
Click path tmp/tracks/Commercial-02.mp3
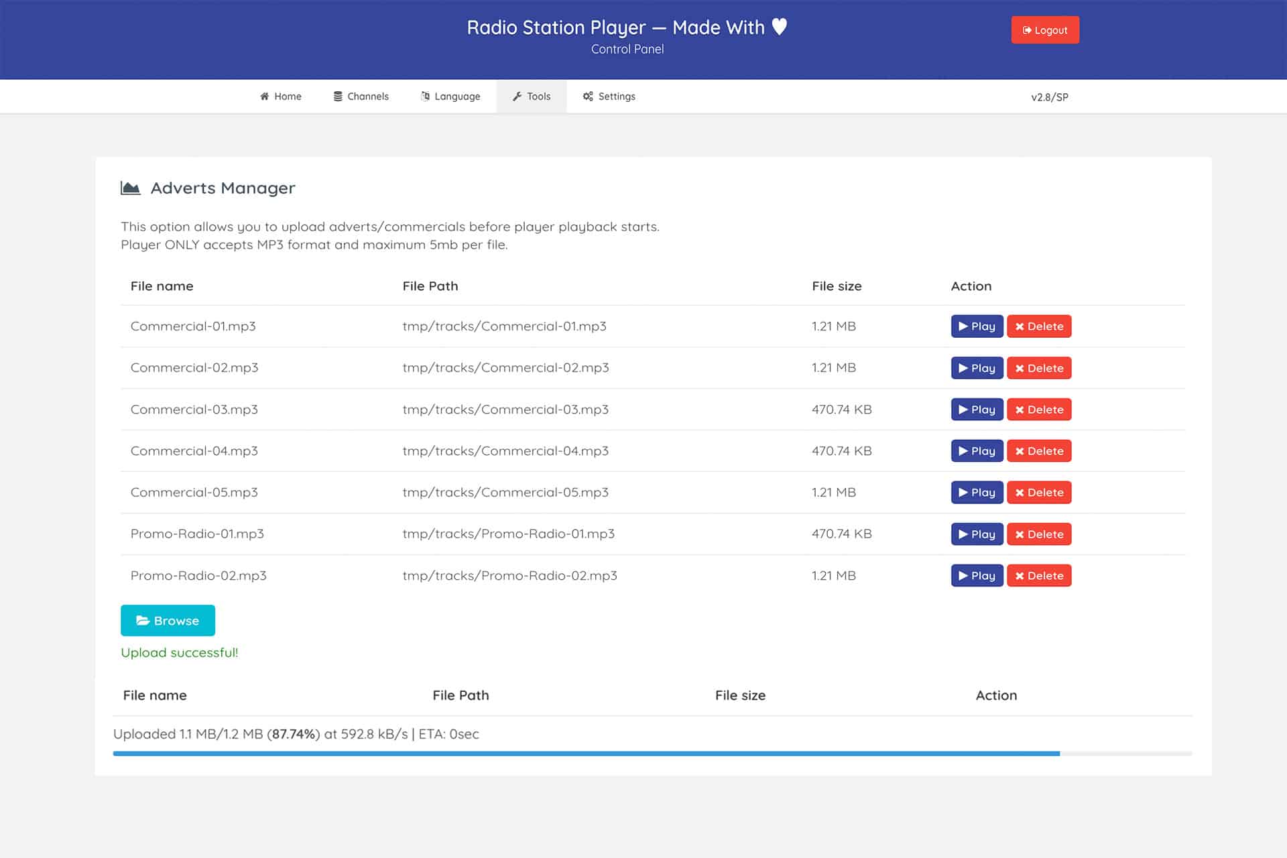click(x=505, y=368)
